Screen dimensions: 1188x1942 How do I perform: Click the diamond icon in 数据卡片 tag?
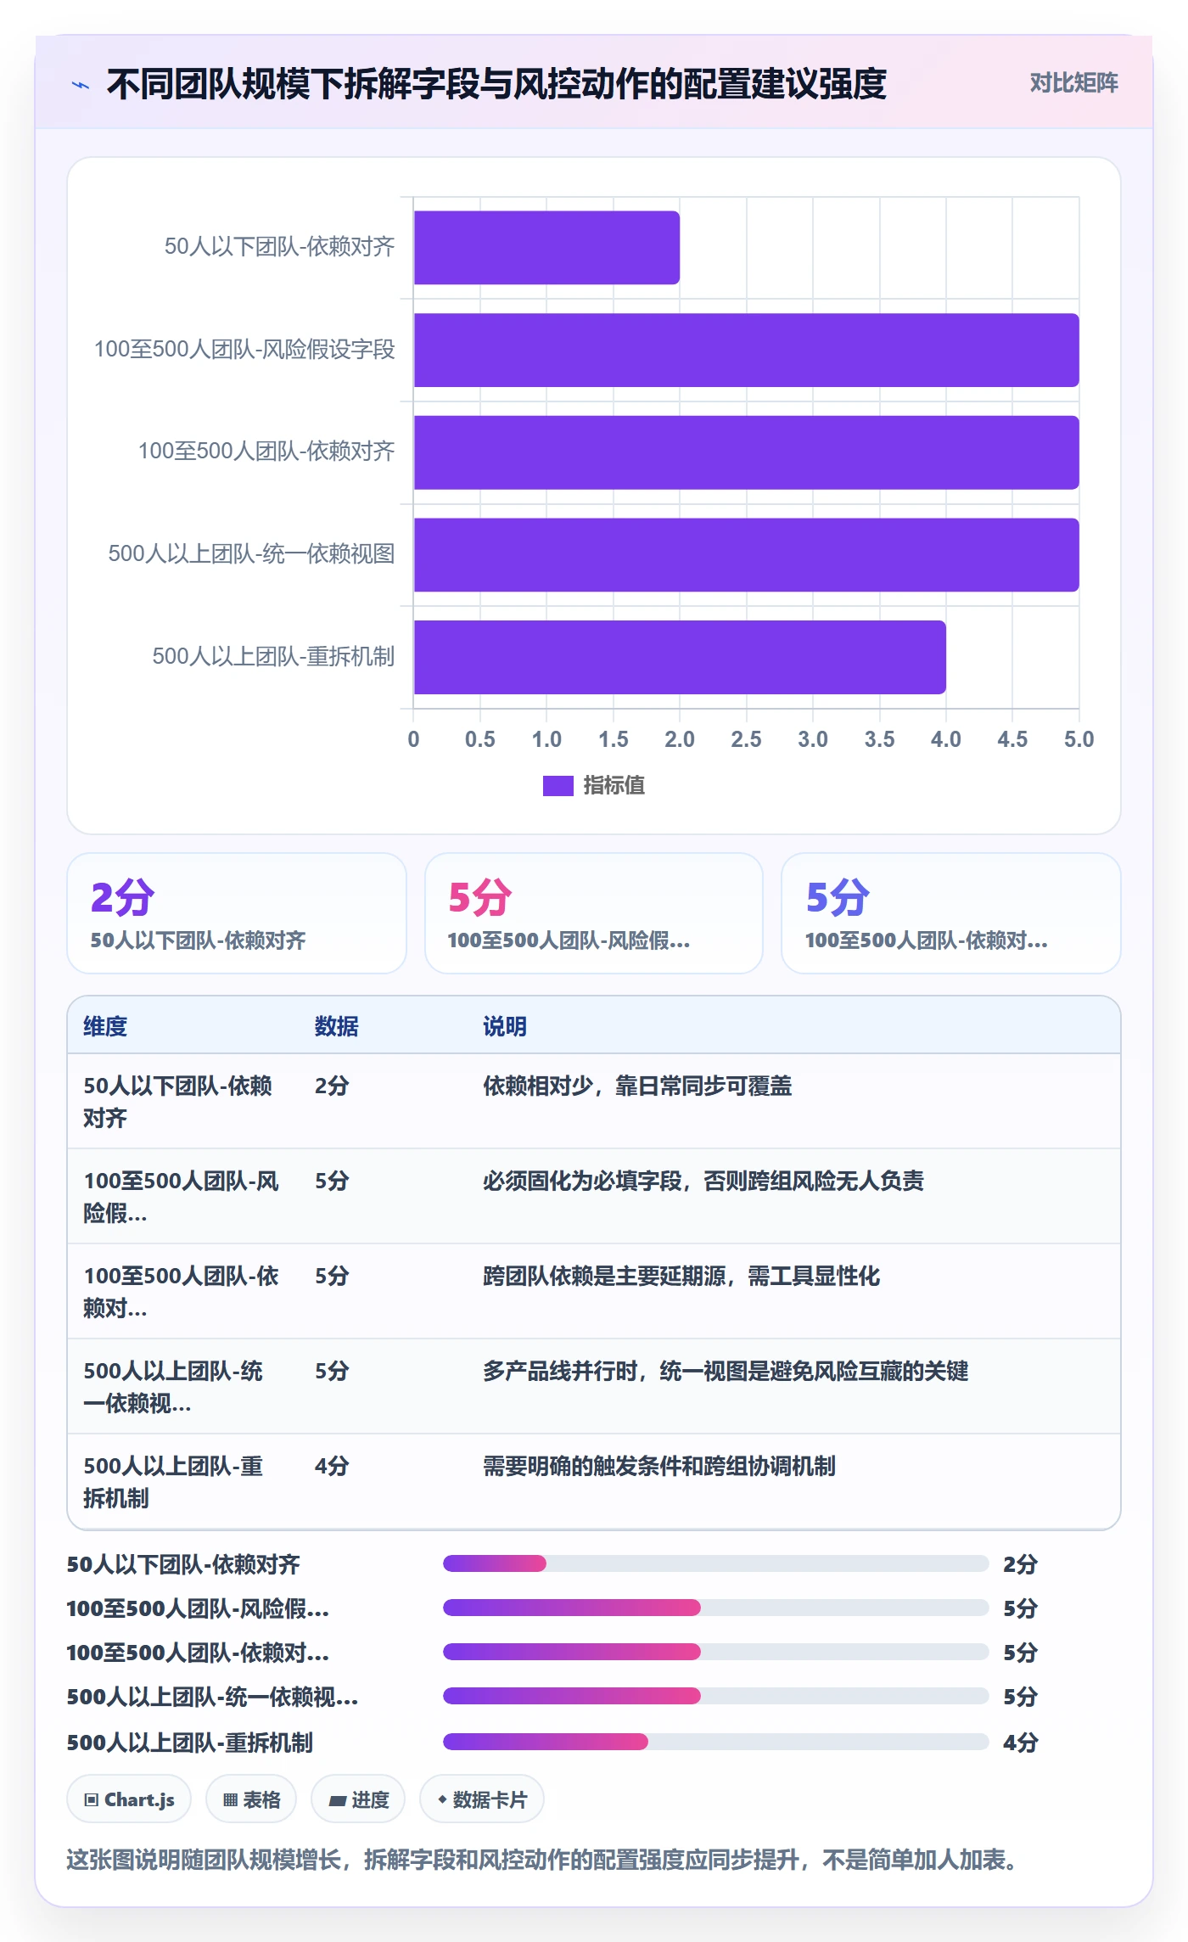pyautogui.click(x=442, y=1799)
